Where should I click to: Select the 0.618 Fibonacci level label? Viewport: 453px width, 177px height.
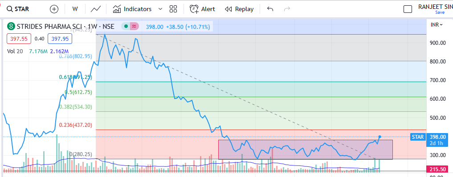pos(75,77)
